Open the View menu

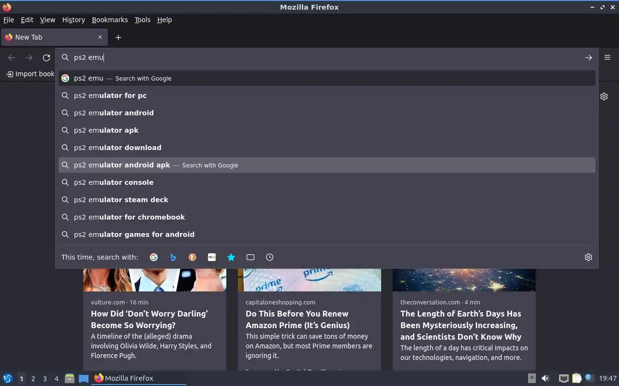pyautogui.click(x=47, y=20)
